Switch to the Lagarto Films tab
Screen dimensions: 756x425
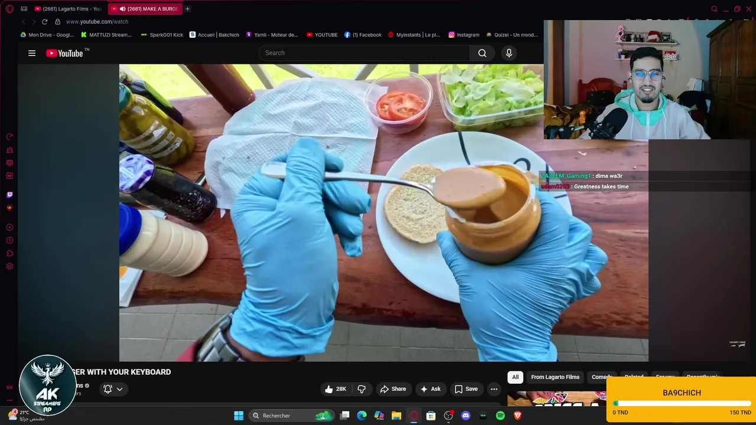click(68, 9)
